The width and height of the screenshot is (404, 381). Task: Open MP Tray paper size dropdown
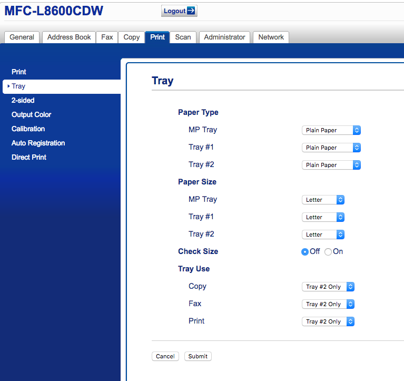[323, 200]
